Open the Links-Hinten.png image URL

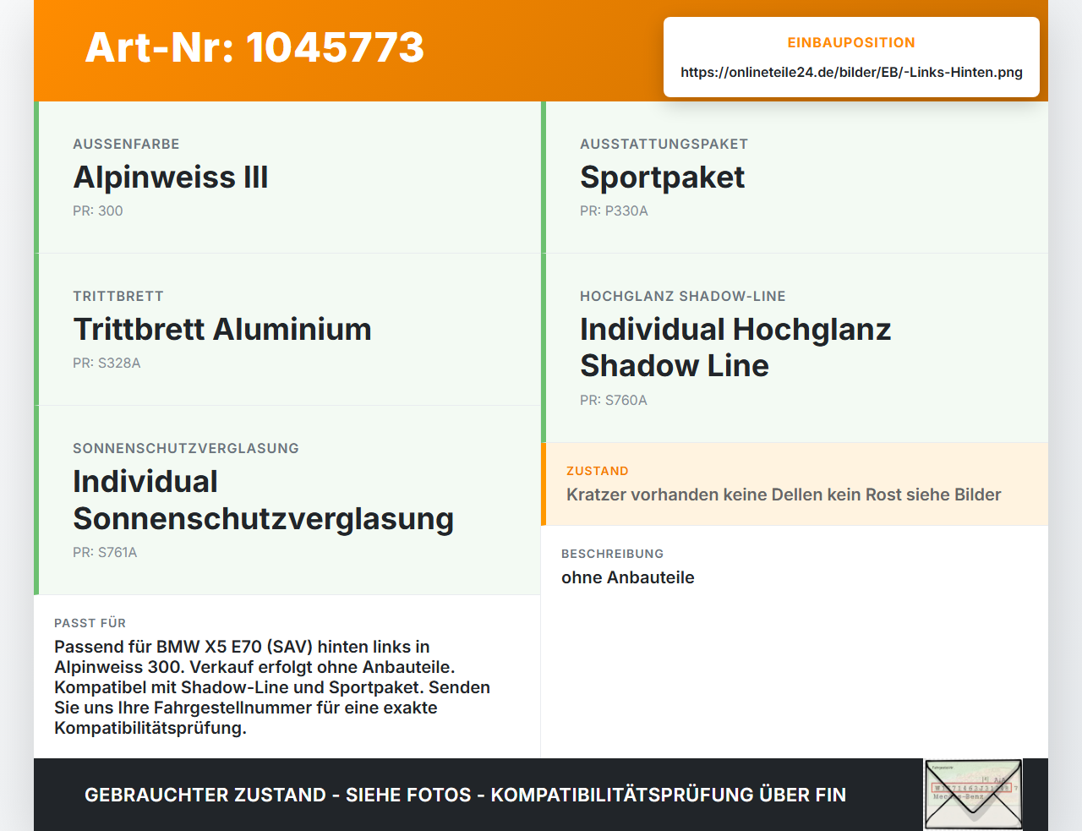click(851, 72)
